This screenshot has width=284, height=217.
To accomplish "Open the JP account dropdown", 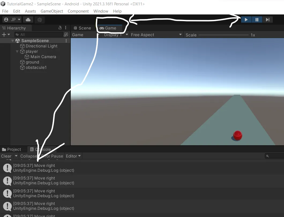I will coord(12,20).
